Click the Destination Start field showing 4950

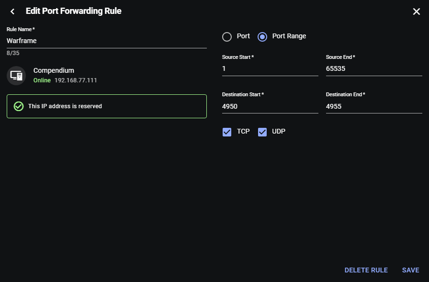click(x=270, y=106)
